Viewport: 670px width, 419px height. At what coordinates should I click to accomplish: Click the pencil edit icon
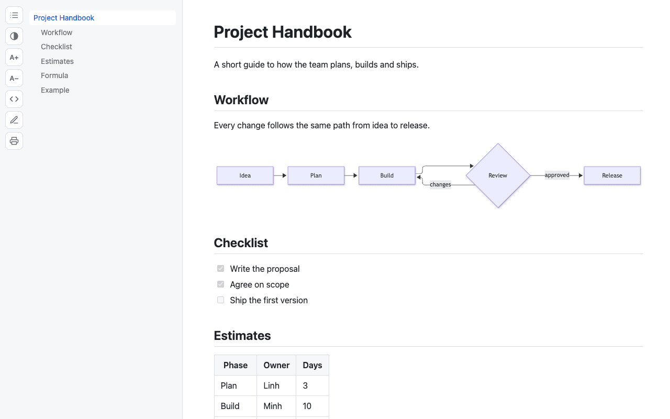14,120
